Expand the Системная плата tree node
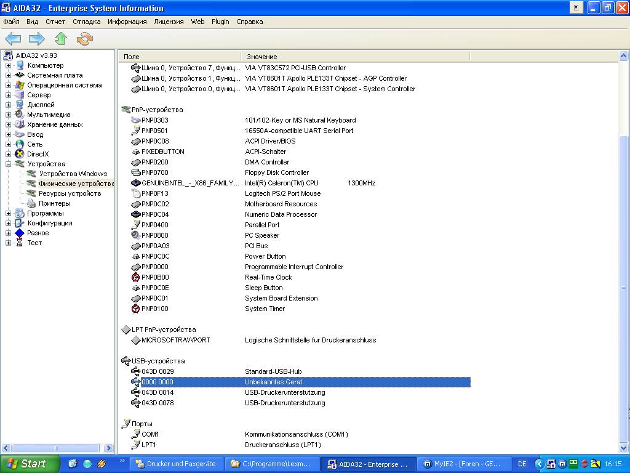This screenshot has height=473, width=630. click(x=8, y=75)
